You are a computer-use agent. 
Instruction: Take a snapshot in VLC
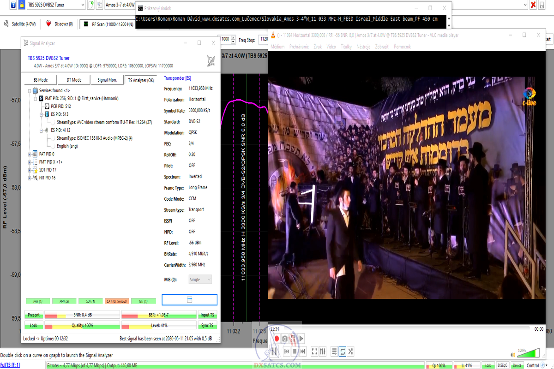285,339
